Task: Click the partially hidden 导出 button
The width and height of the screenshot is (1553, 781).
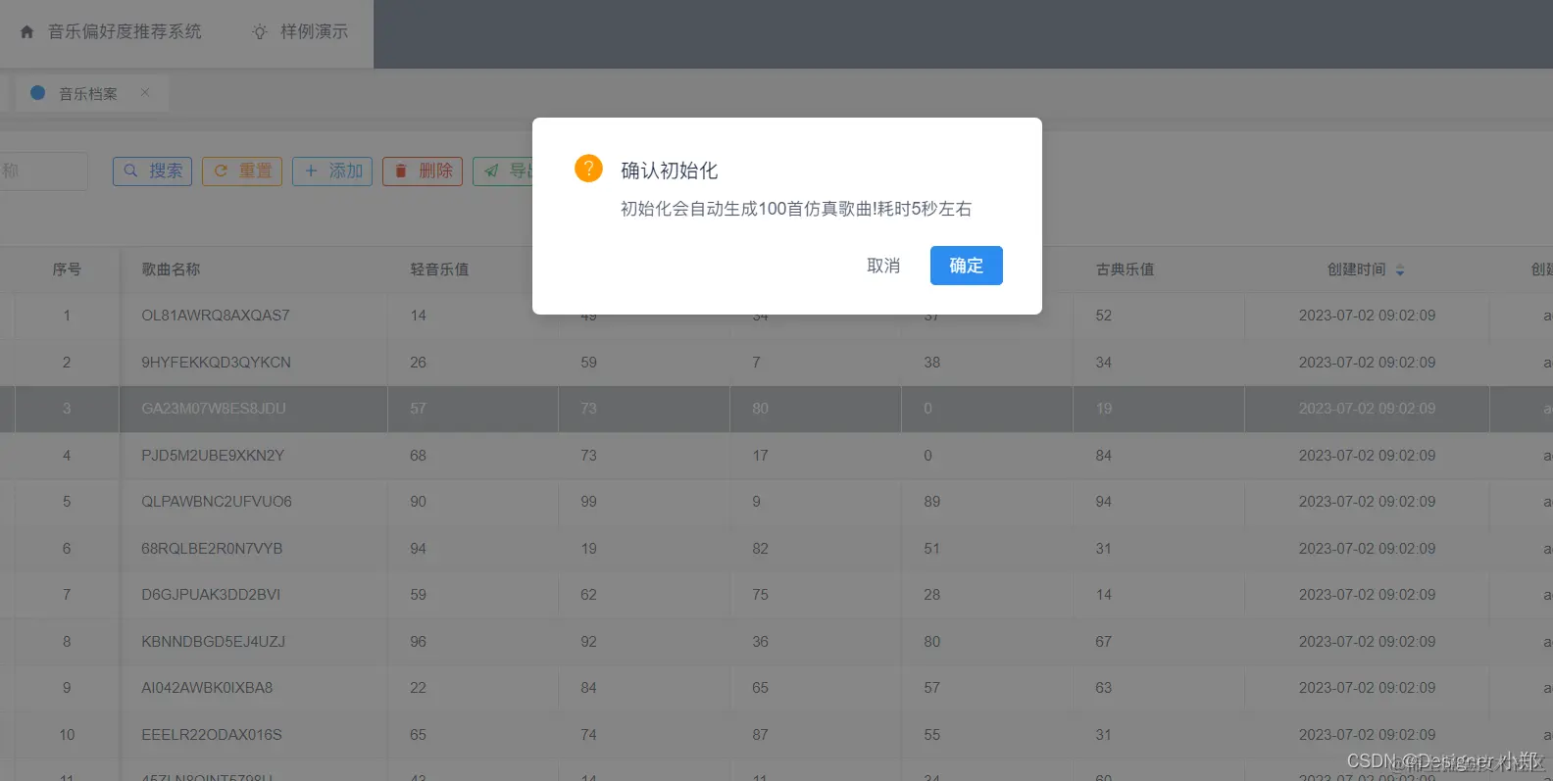Action: 503,171
